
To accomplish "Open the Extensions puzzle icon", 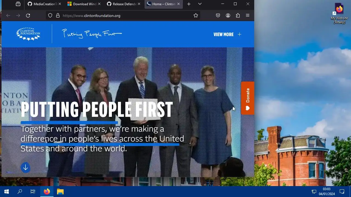I will pyautogui.click(x=238, y=16).
